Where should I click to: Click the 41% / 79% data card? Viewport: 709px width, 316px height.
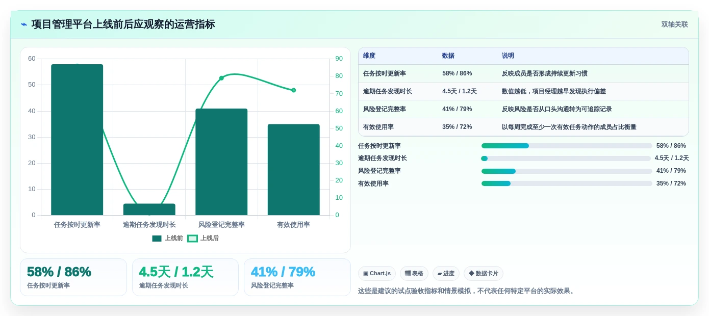click(x=297, y=277)
